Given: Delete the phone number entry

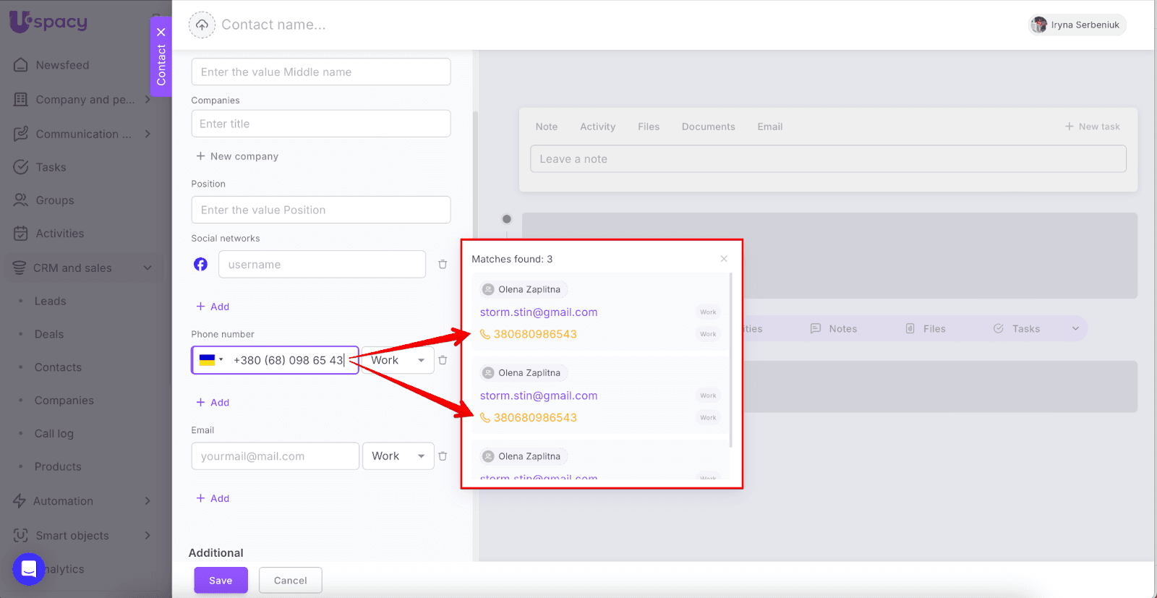Looking at the screenshot, I should click(x=443, y=360).
